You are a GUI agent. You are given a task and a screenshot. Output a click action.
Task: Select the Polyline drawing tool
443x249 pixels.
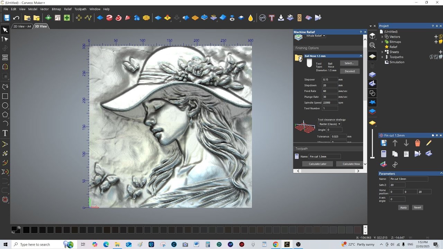pyautogui.click(x=5, y=87)
